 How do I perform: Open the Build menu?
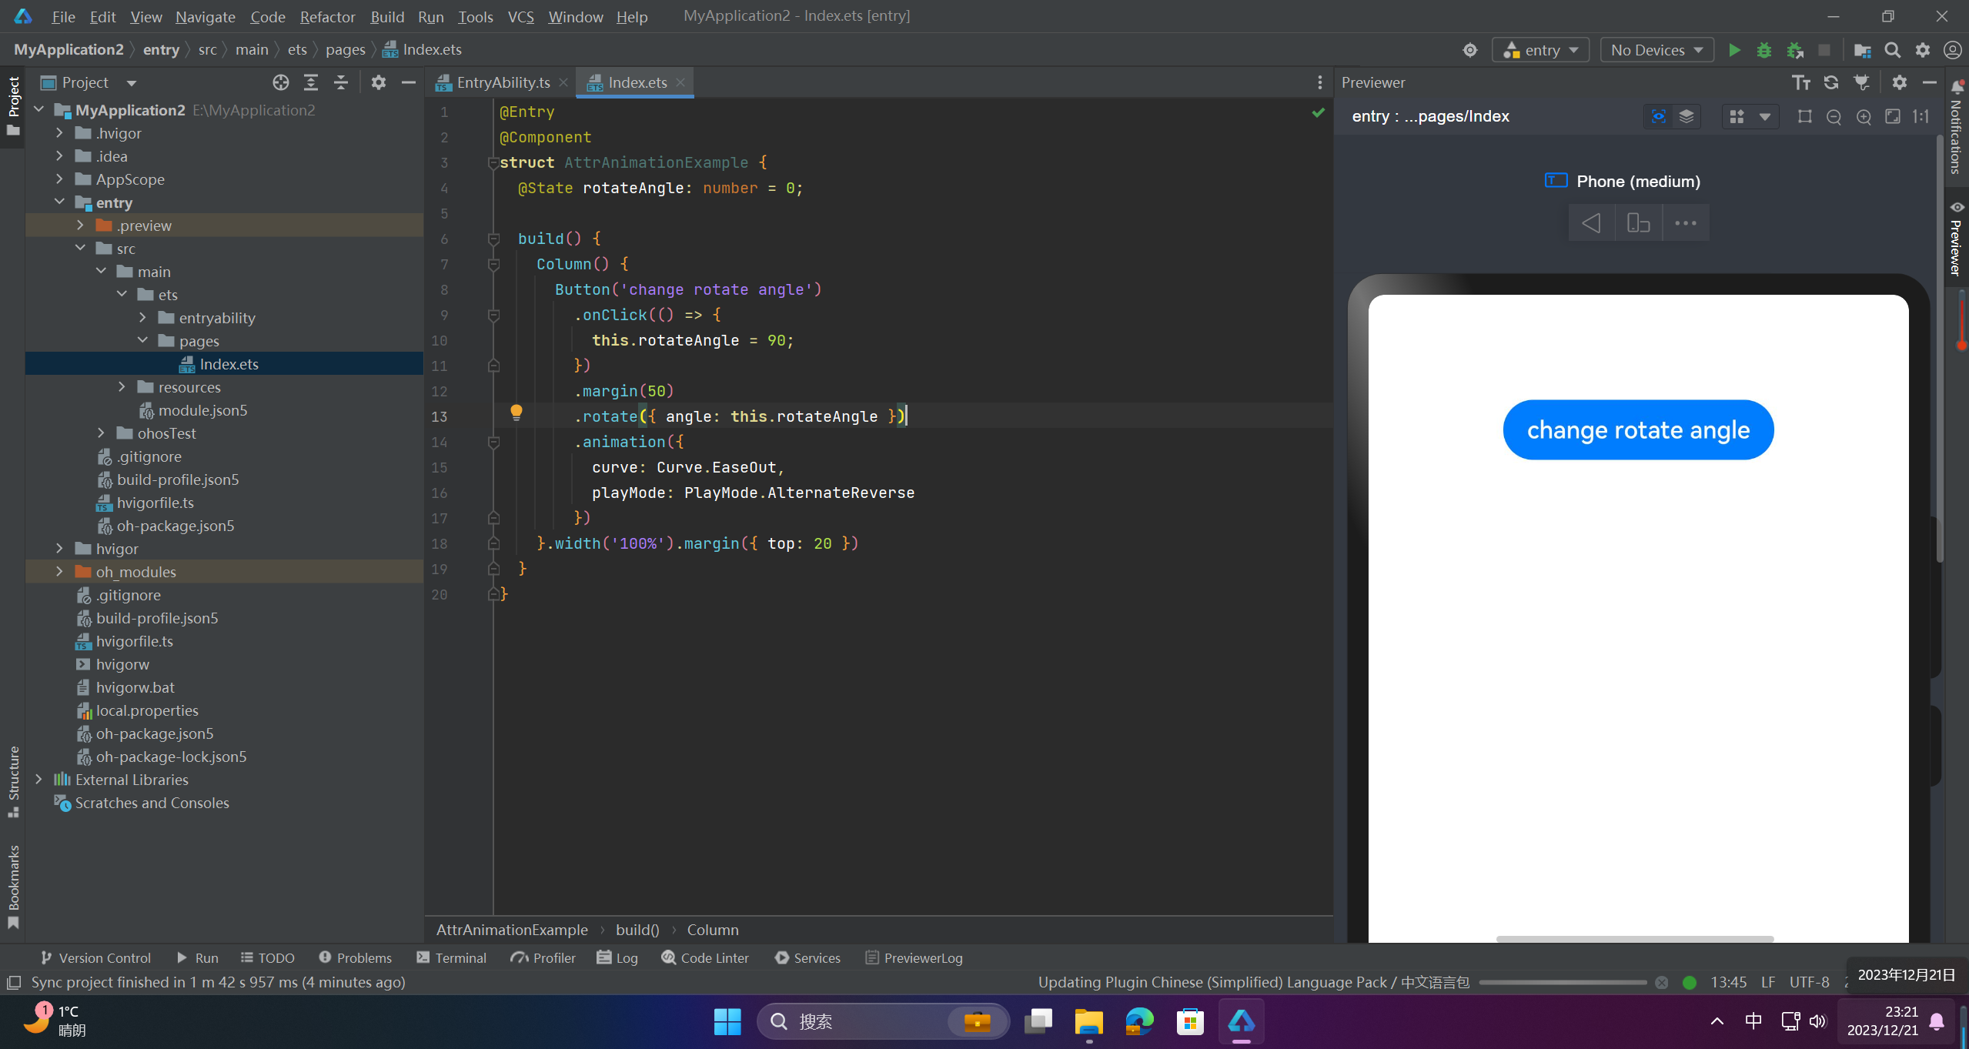tap(387, 16)
